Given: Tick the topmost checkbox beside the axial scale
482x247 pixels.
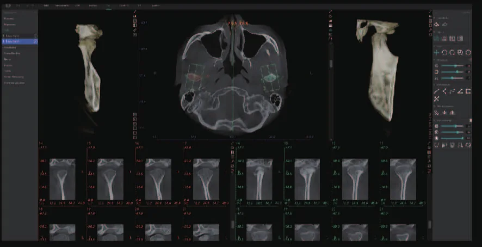Looking at the screenshot, I should point(135,114).
